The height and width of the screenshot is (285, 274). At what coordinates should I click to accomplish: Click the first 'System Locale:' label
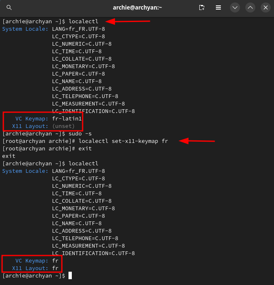[25, 29]
